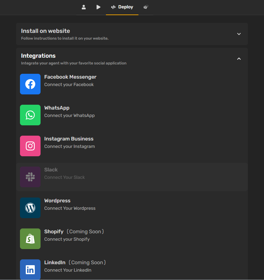Open the WhatsApp integration title

pyautogui.click(x=57, y=108)
